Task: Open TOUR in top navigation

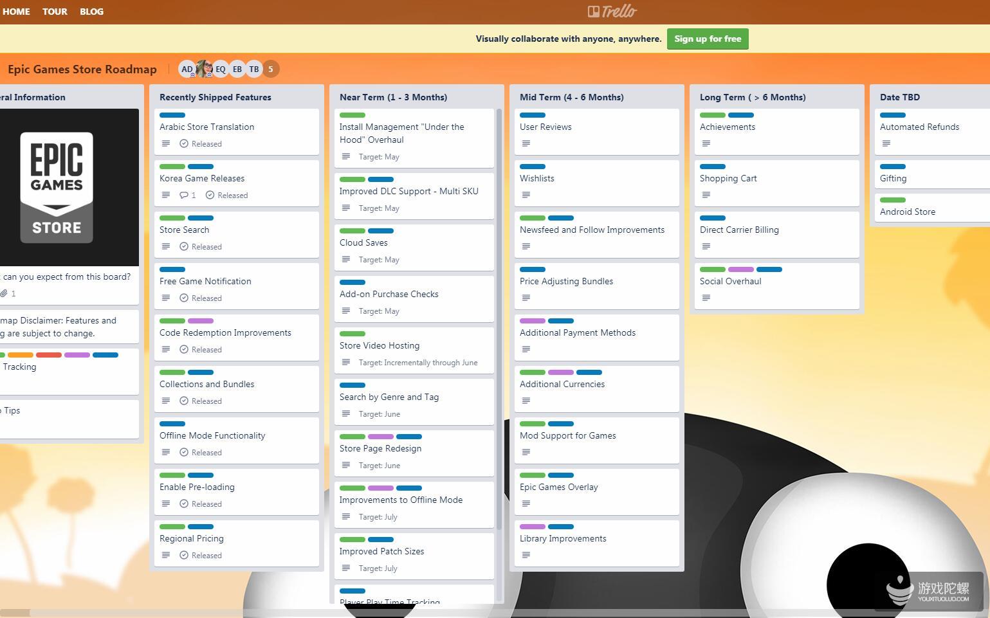Action: pos(55,12)
